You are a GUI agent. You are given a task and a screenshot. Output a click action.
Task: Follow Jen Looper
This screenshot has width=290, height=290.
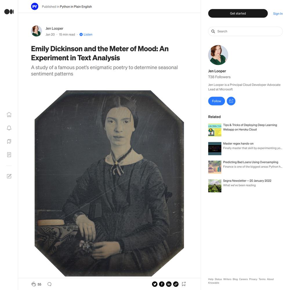[216, 101]
